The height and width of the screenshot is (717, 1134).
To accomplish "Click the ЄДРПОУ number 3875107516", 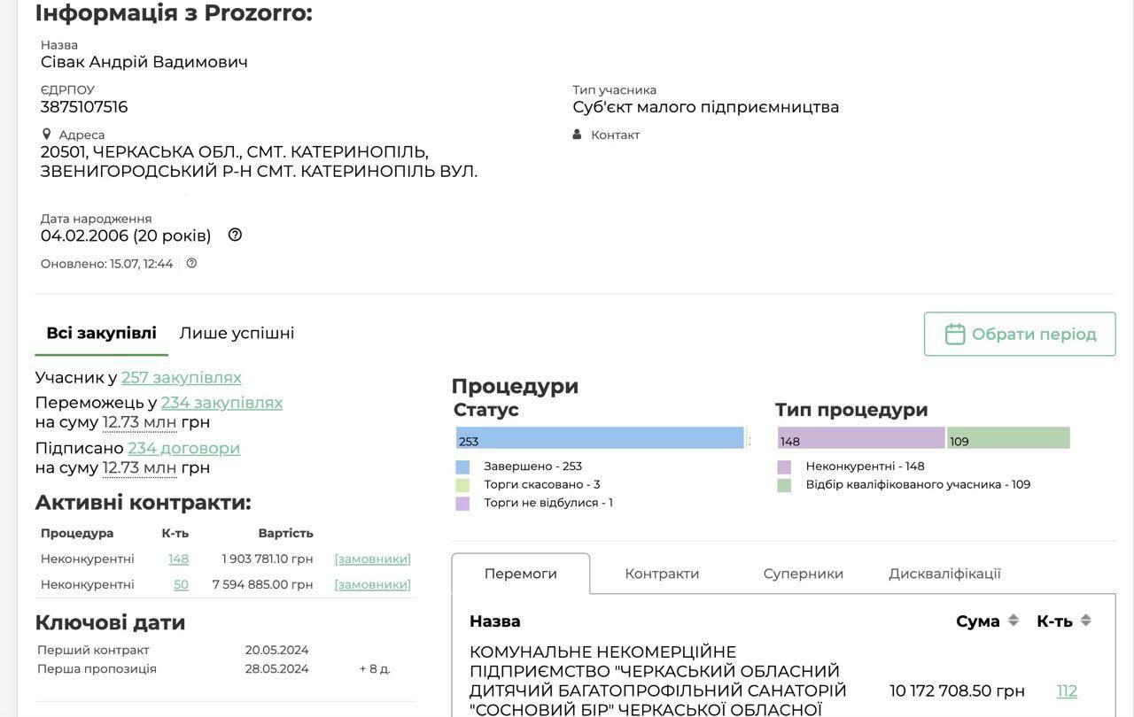I will [x=84, y=107].
